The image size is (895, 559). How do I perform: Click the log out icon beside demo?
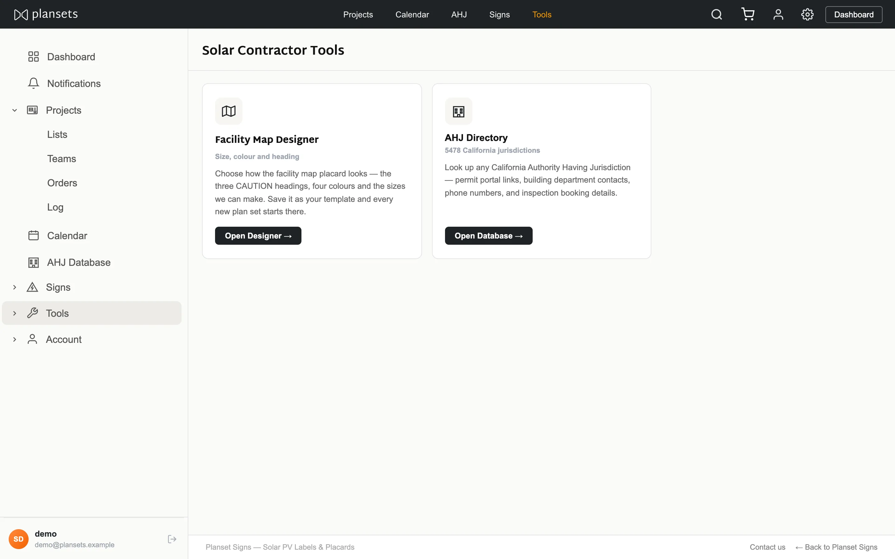point(172,539)
